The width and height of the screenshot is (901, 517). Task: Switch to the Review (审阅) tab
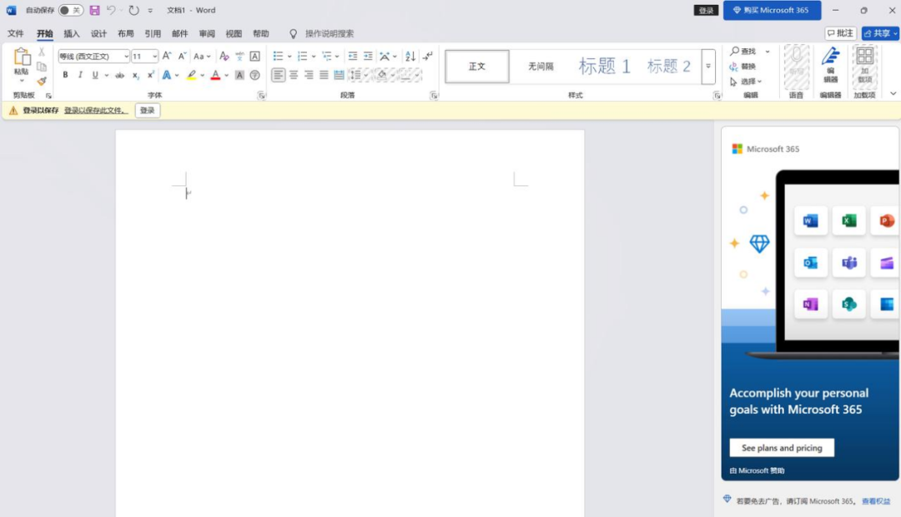(x=207, y=33)
